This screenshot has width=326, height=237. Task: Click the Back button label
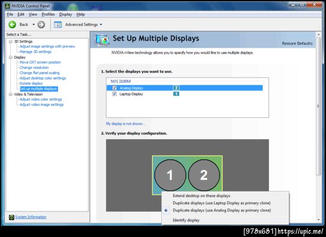[x=24, y=24]
